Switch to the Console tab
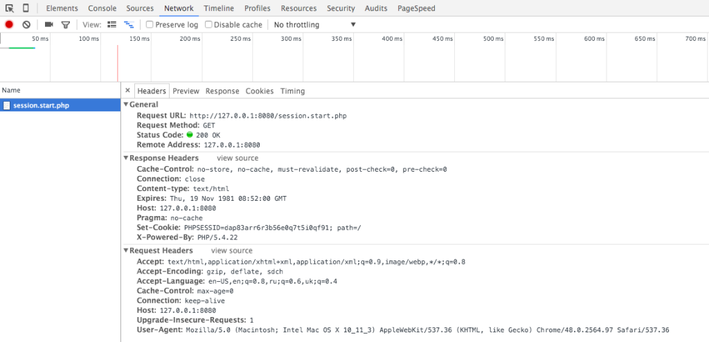The image size is (709, 342). coord(102,8)
